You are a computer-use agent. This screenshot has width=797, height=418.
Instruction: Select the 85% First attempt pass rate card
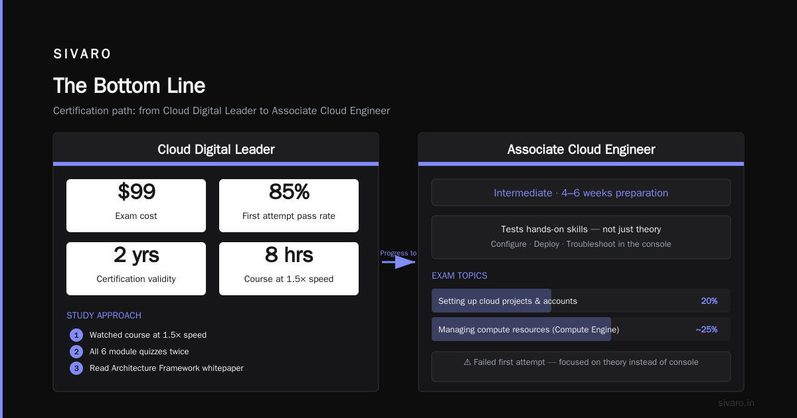point(289,206)
